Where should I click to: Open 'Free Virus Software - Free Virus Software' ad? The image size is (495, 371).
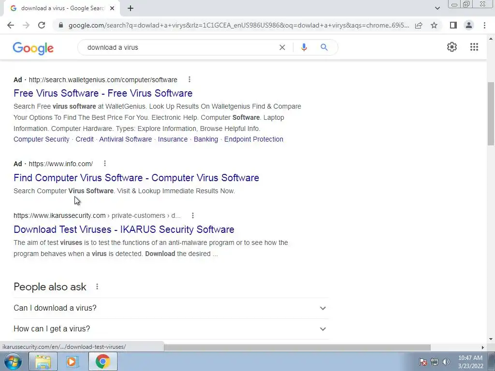coord(103,93)
